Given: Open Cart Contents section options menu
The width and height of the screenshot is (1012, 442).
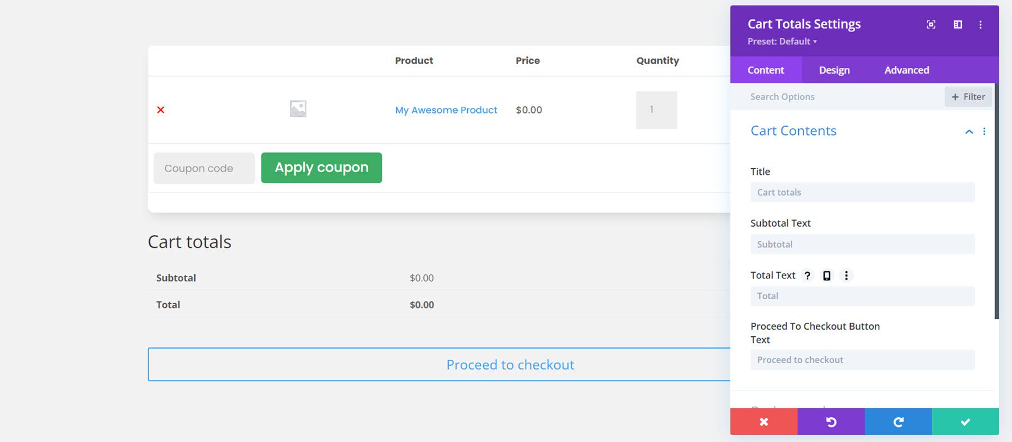Looking at the screenshot, I should (984, 132).
